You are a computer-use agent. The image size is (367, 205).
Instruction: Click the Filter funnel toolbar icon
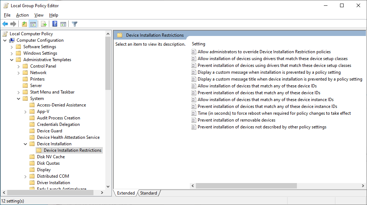74,24
